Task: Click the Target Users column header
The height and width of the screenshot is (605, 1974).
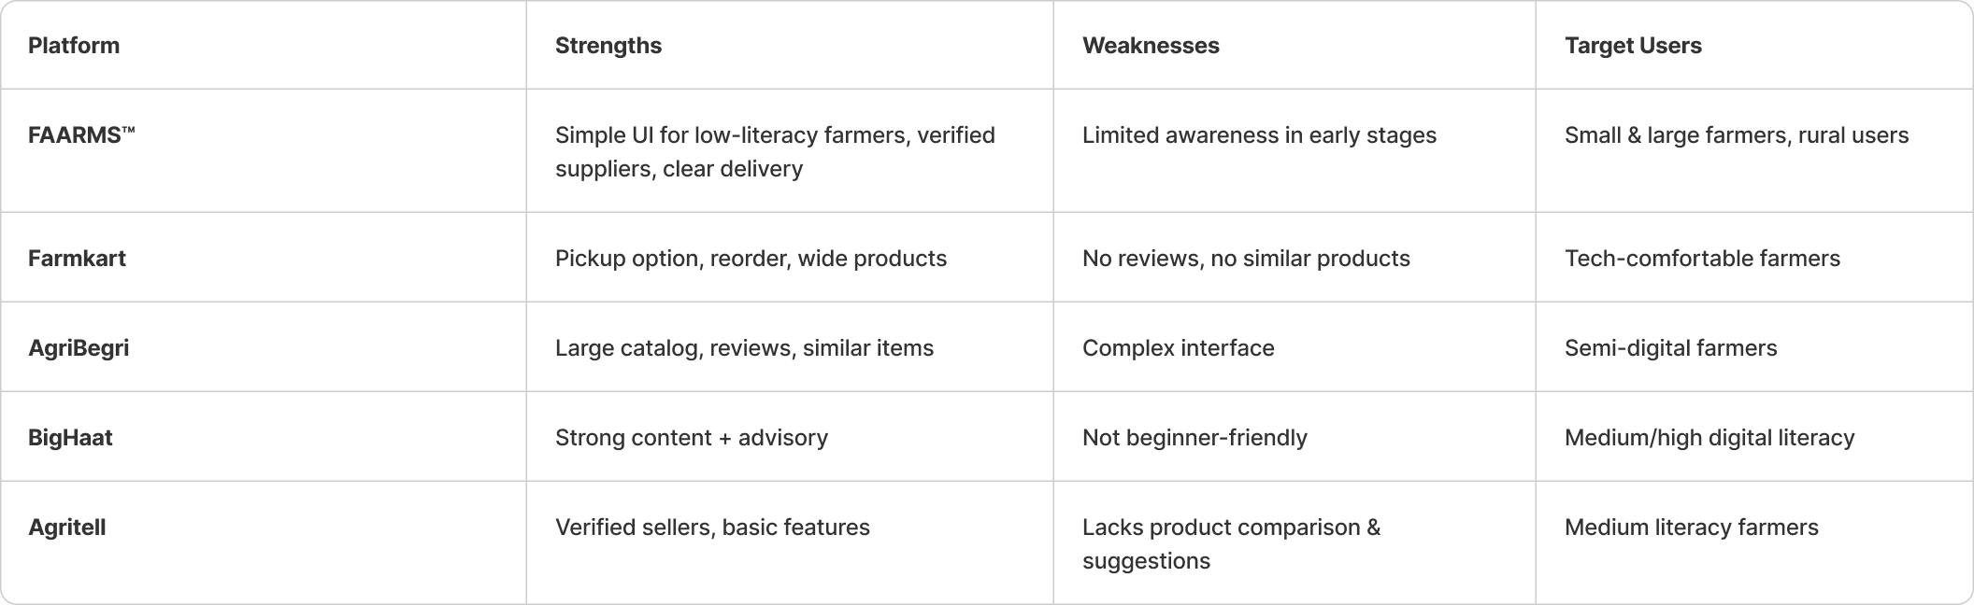Action: [x=1633, y=46]
